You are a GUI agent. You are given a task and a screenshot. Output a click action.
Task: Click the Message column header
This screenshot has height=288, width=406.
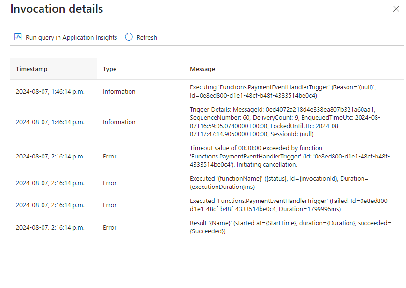(203, 69)
